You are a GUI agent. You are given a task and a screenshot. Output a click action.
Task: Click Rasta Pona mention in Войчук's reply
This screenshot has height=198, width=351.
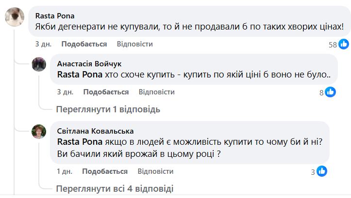[x=79, y=75]
